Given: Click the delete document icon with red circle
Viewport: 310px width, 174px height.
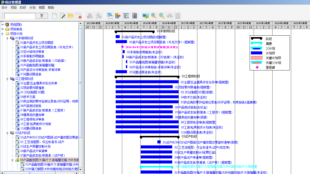Looking at the screenshot, I should click(79, 16).
